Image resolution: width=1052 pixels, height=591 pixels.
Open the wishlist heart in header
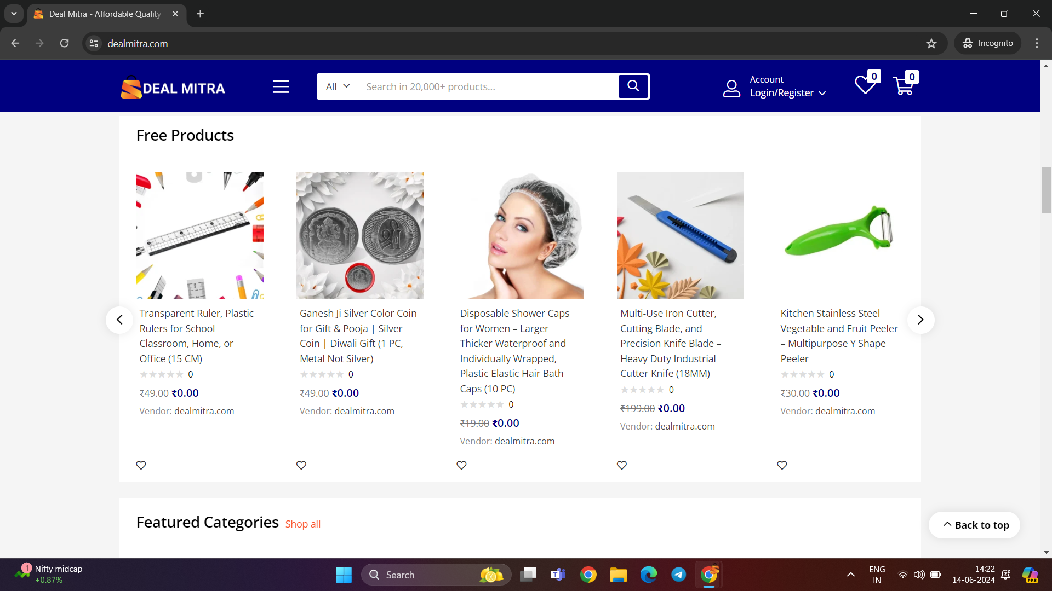[865, 85]
